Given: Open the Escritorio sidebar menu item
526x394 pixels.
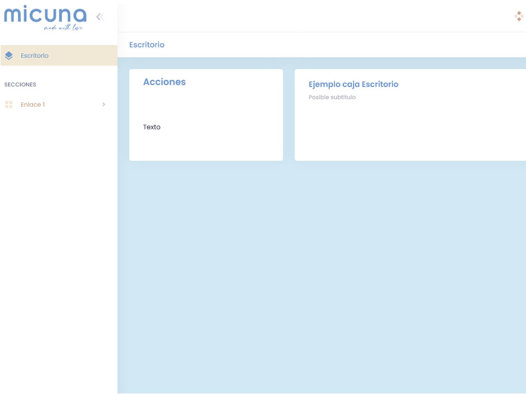Looking at the screenshot, I should [34, 55].
